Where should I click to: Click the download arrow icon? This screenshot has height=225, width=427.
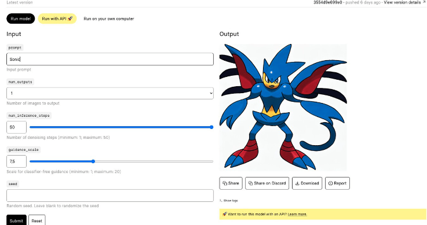[297, 183]
